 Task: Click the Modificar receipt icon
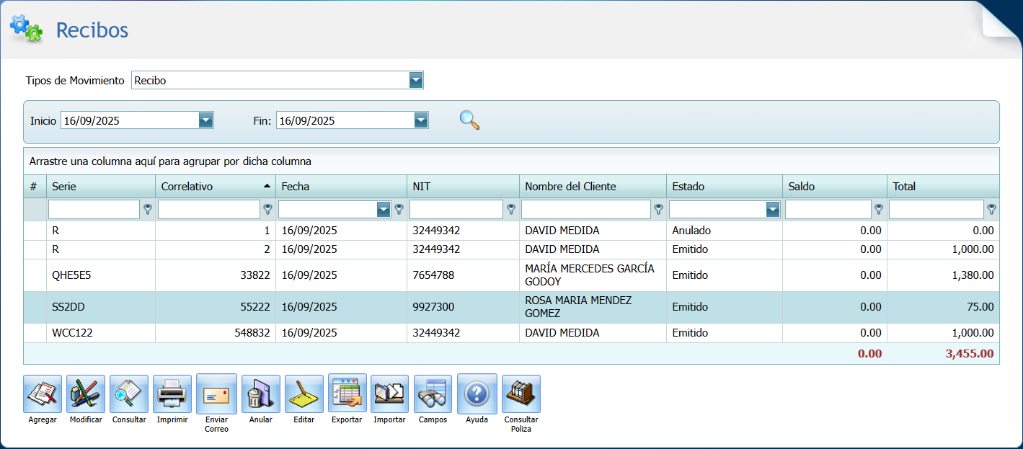pyautogui.click(x=86, y=394)
